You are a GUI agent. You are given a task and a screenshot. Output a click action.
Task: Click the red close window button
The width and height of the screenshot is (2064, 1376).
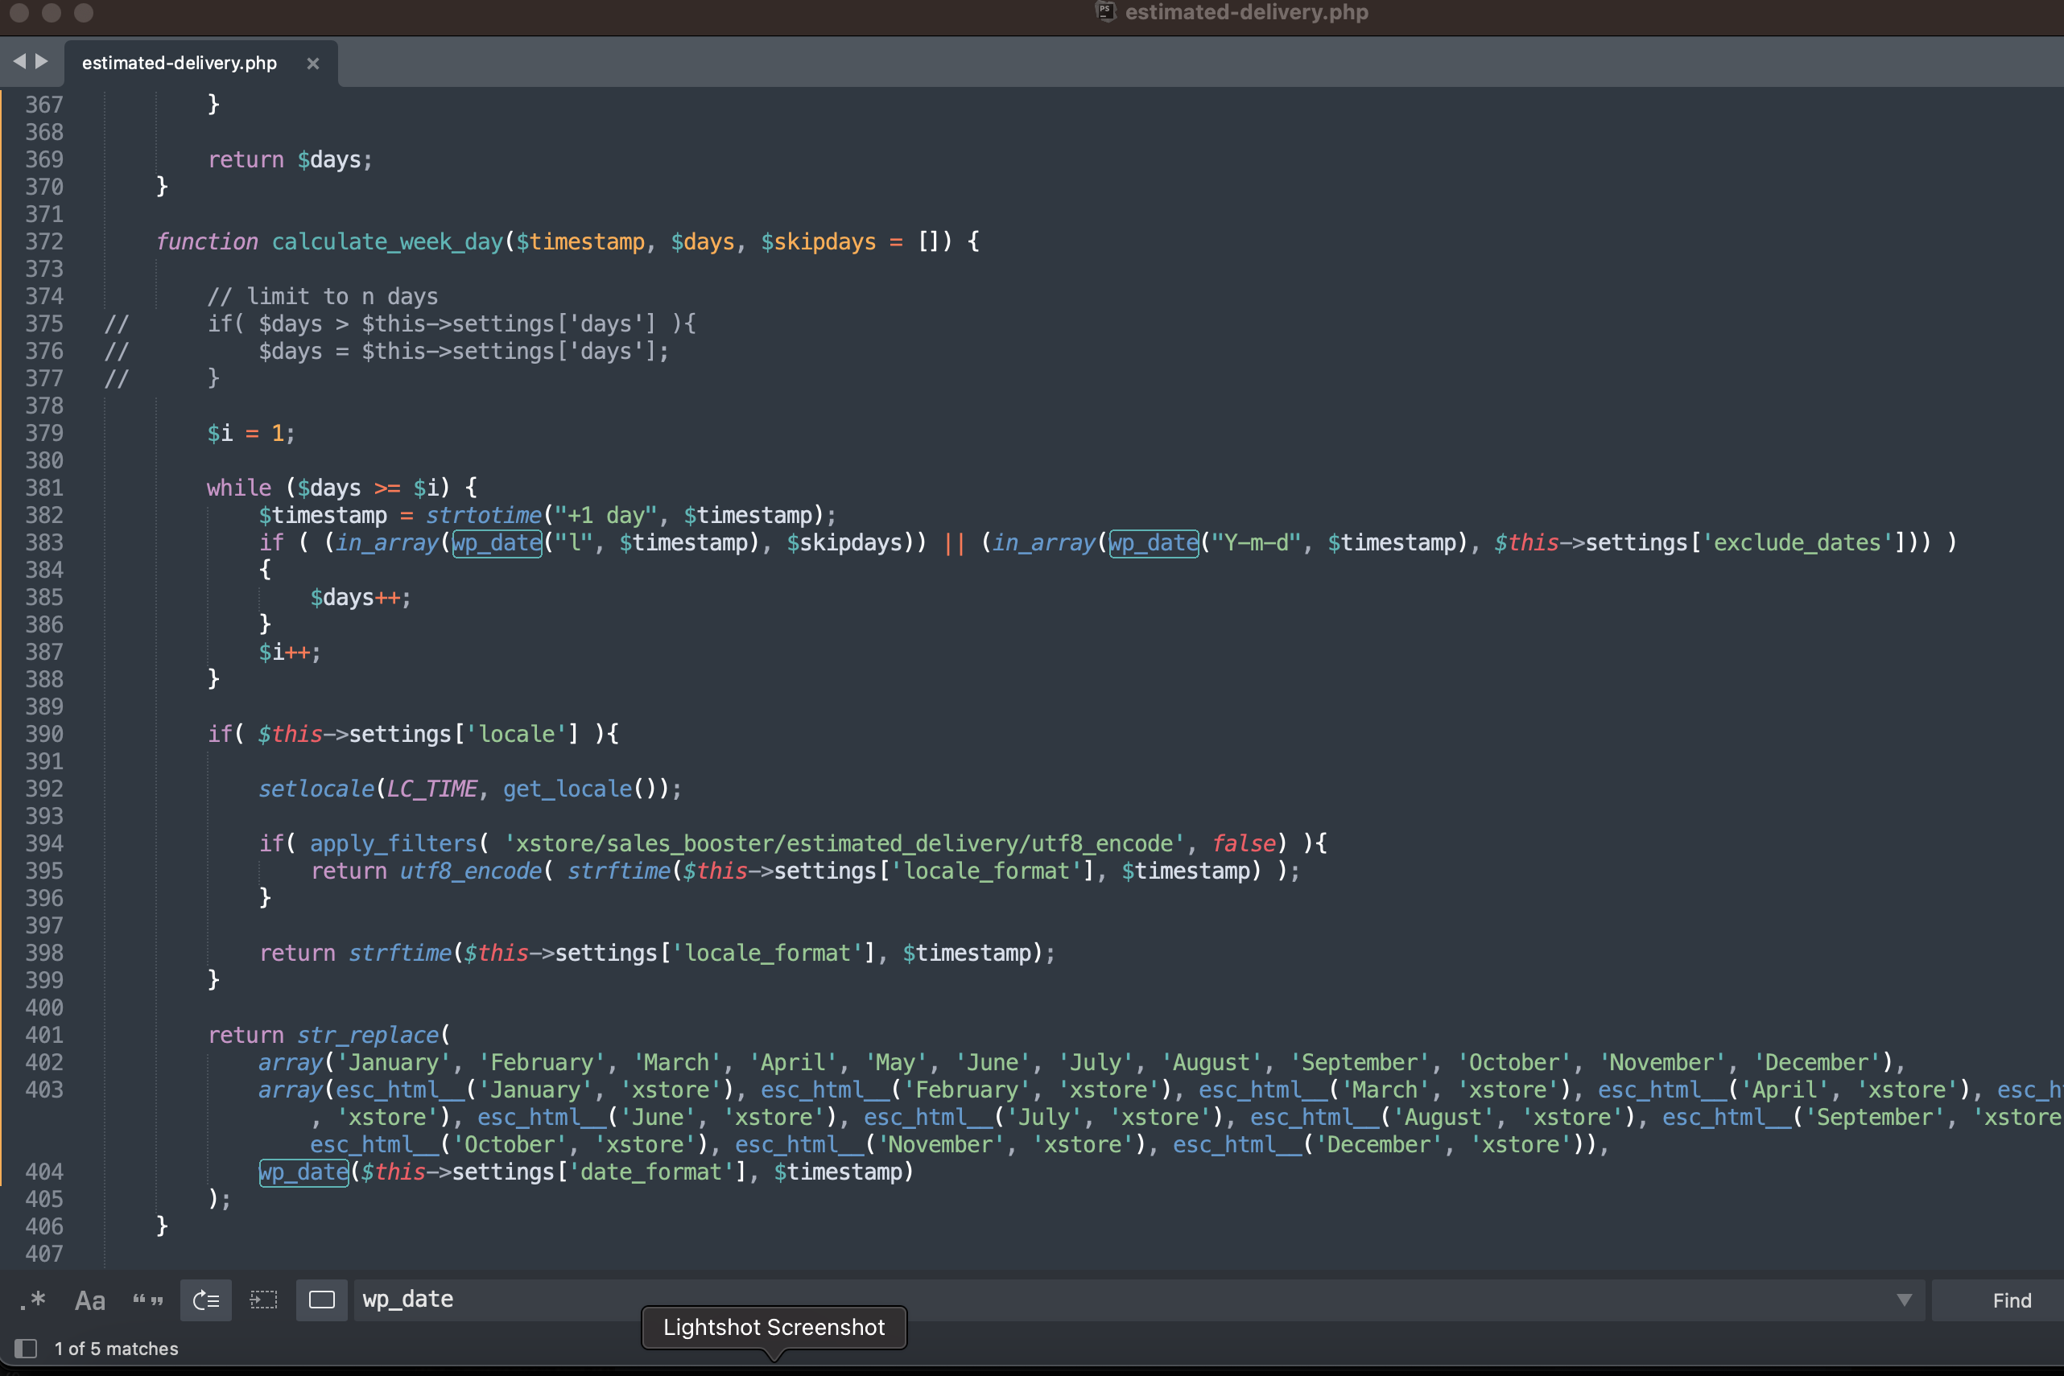[19, 11]
